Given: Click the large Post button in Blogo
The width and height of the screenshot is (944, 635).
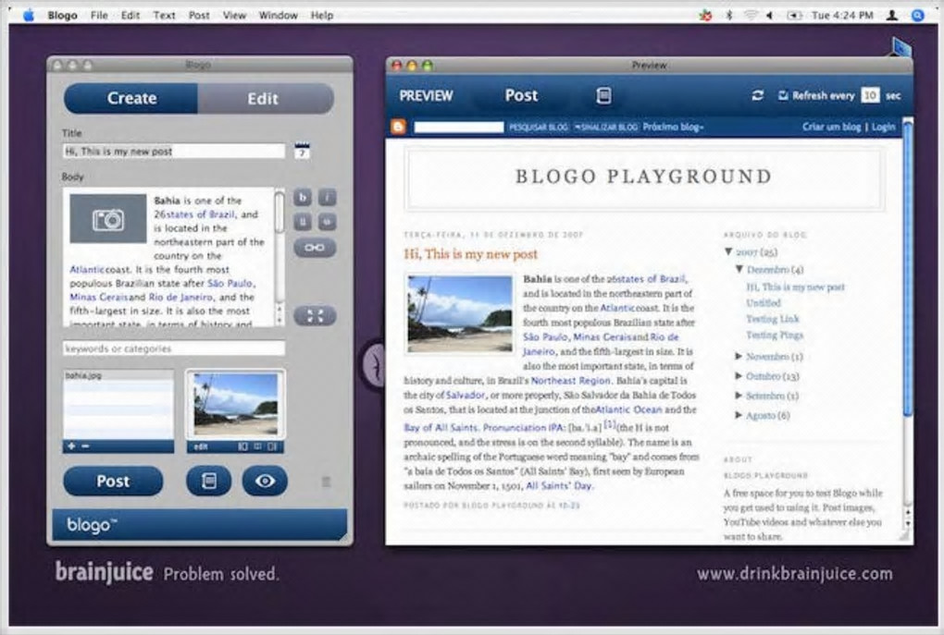Looking at the screenshot, I should click(113, 481).
